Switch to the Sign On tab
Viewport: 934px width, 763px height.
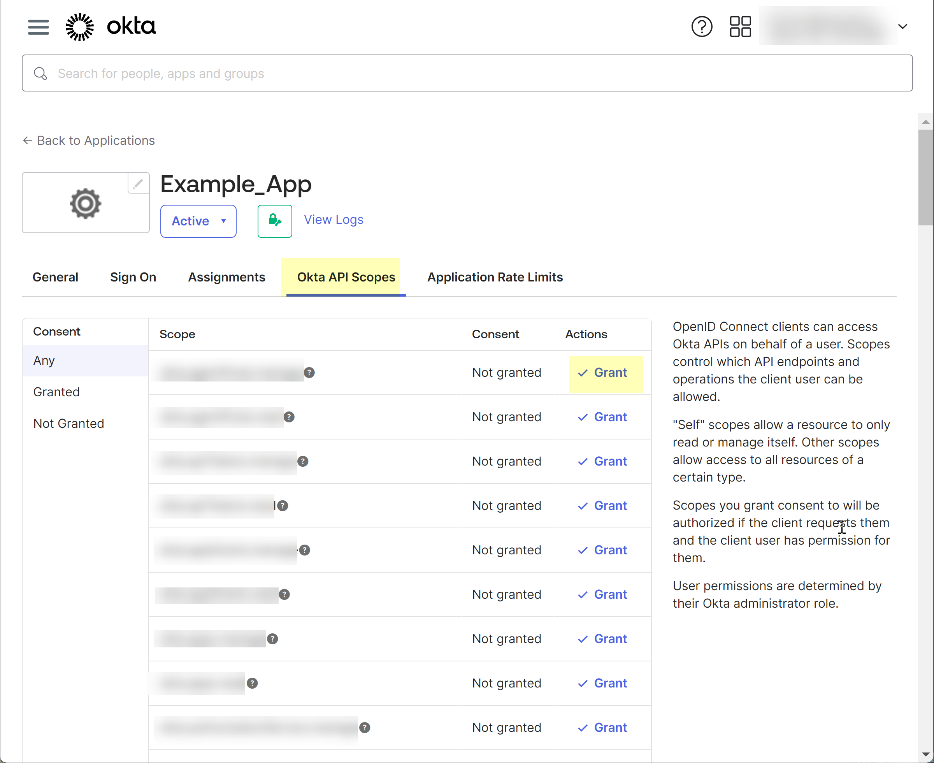(133, 277)
